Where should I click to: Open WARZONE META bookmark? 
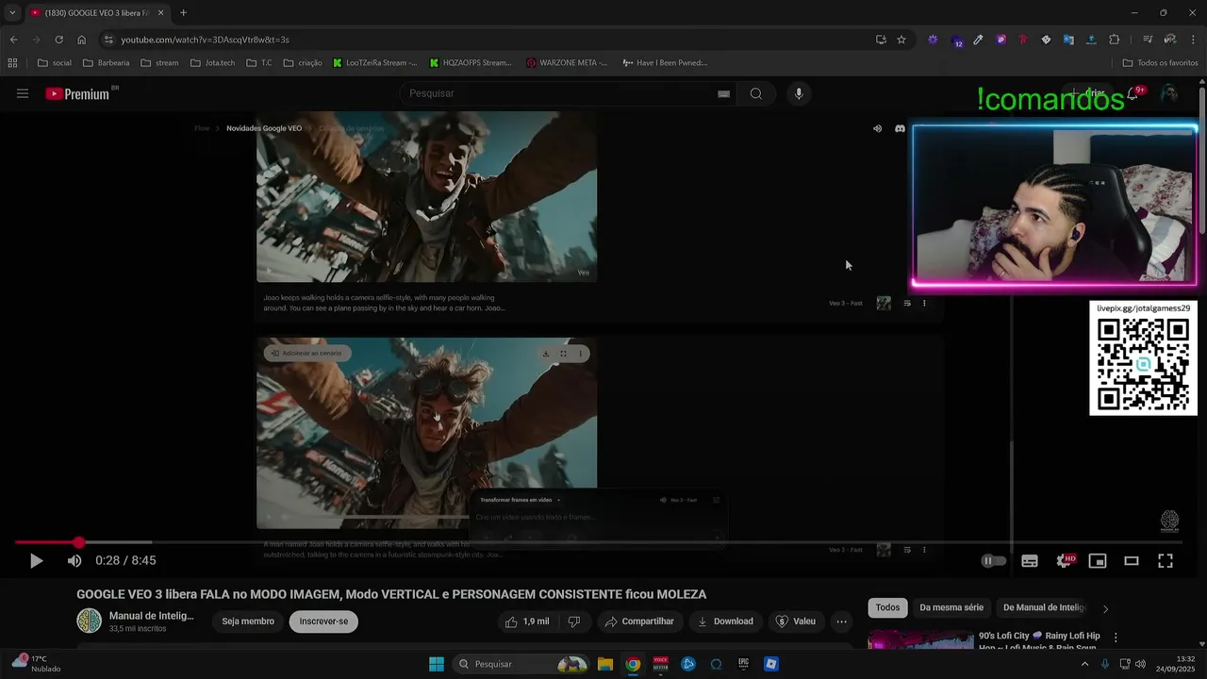coord(567,63)
